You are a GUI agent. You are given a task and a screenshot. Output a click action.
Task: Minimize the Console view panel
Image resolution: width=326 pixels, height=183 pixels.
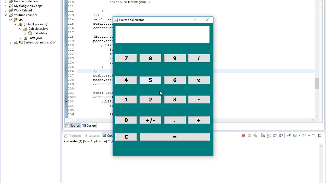tap(314, 135)
